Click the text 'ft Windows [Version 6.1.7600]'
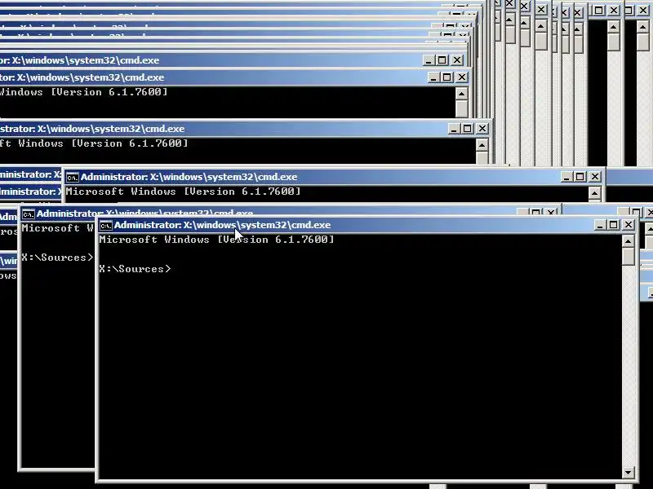 pyautogui.click(x=94, y=143)
